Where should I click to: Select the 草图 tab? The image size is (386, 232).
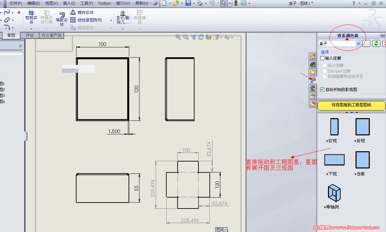(x=11, y=35)
